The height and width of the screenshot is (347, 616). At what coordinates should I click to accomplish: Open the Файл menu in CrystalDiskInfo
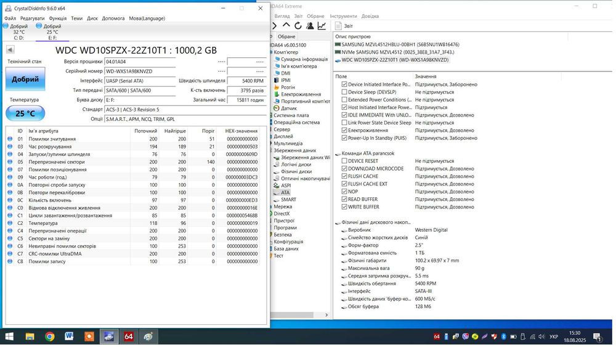coord(10,18)
